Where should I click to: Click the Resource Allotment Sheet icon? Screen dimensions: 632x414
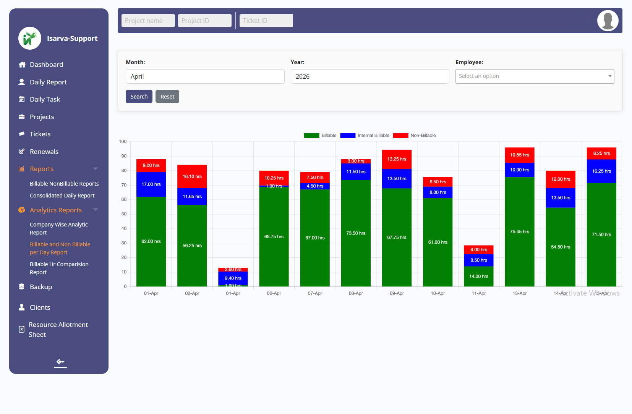point(22,329)
